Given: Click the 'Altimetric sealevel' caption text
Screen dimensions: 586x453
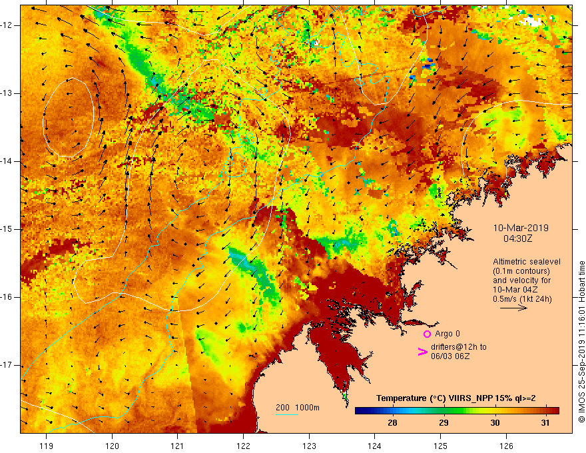Looking at the screenshot, I should [x=527, y=262].
